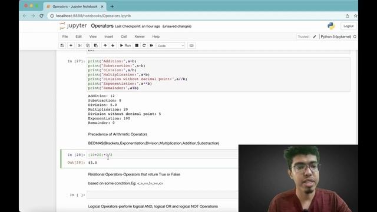Click the BEDMAS markdown line
This screenshot has width=377, height=212.
(154, 143)
